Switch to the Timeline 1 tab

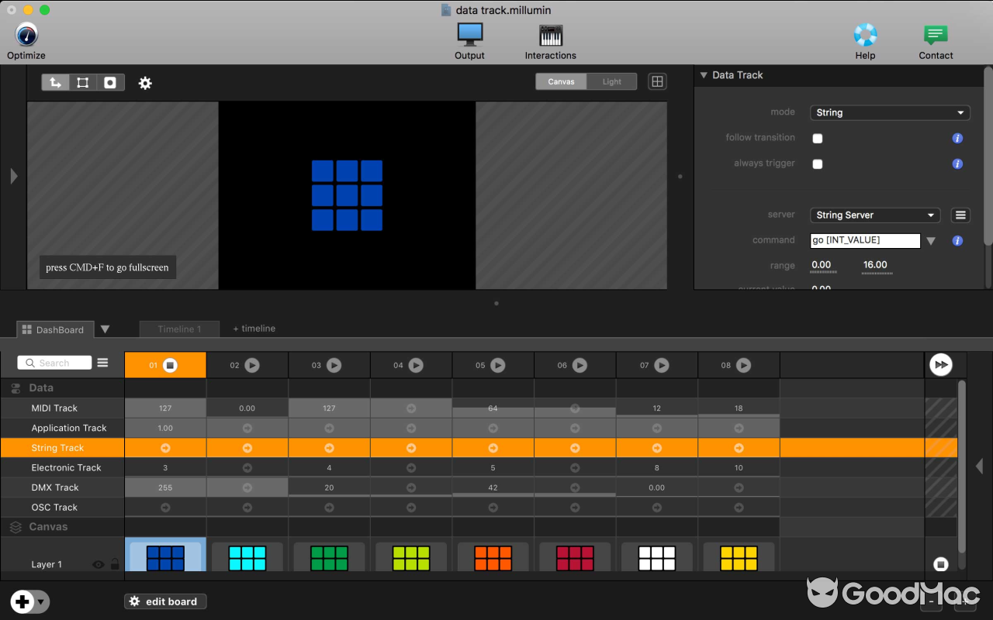pyautogui.click(x=179, y=329)
